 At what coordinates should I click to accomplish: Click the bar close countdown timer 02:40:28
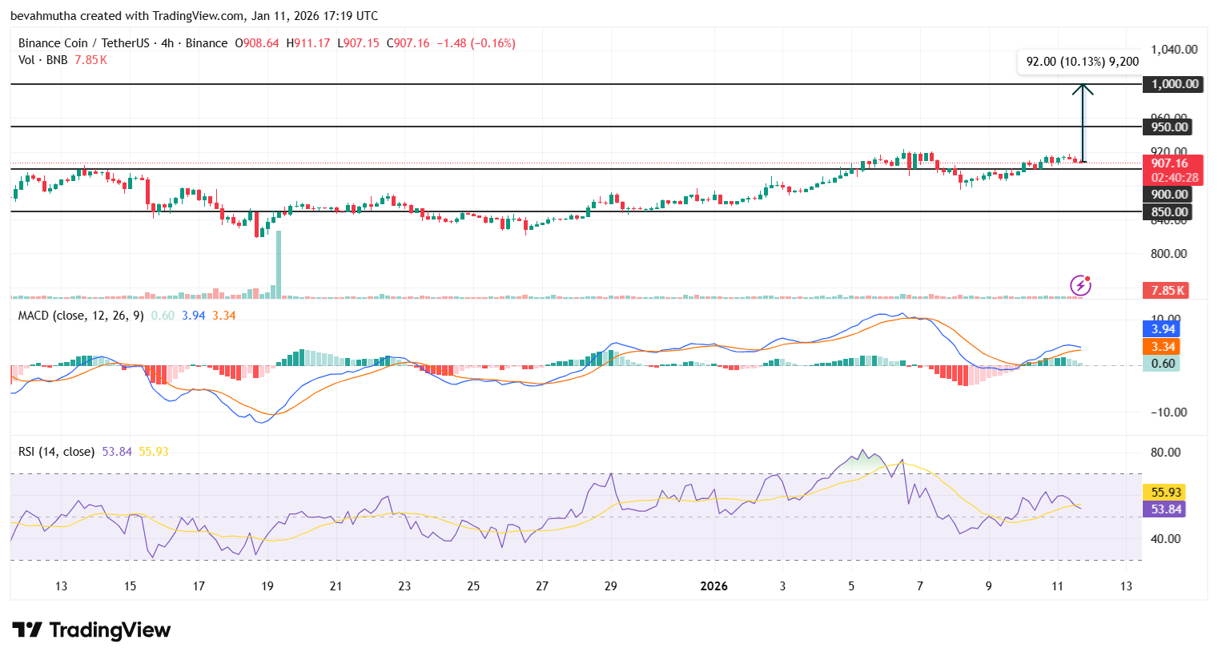(x=1172, y=176)
